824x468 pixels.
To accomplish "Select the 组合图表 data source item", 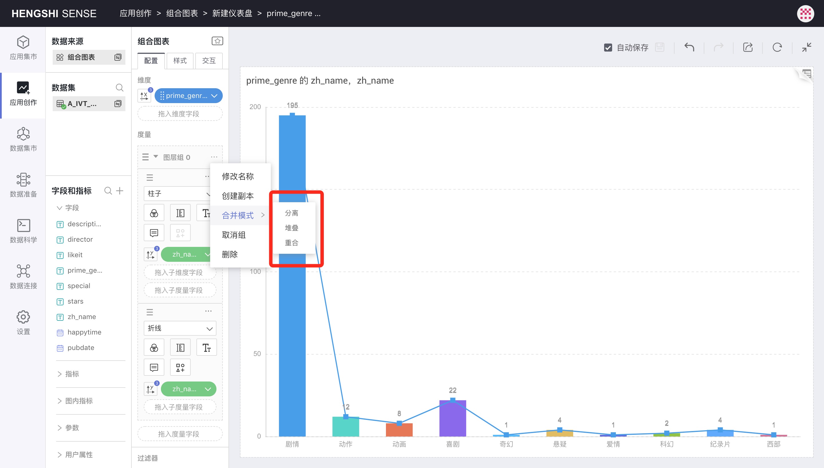I will (x=89, y=57).
